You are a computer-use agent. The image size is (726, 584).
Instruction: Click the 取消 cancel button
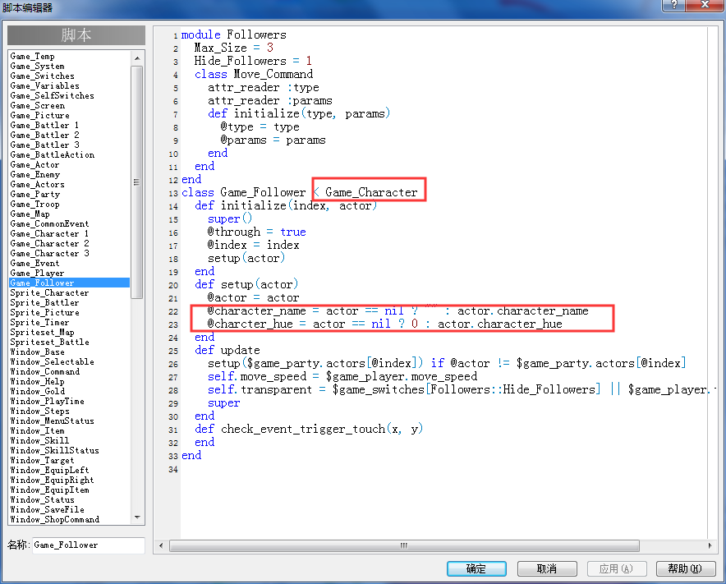click(x=547, y=568)
